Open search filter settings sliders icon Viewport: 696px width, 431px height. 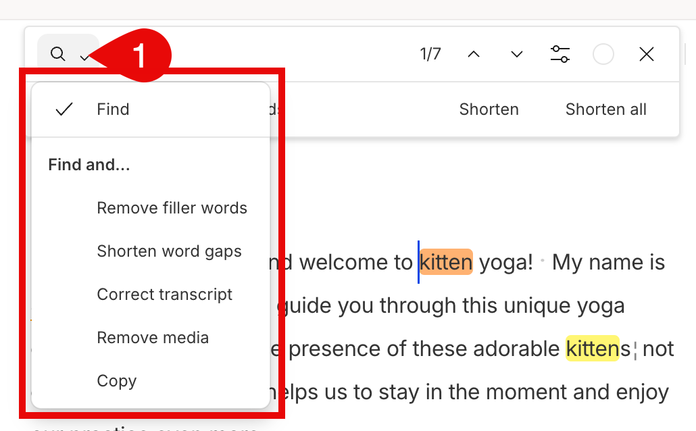(x=560, y=54)
